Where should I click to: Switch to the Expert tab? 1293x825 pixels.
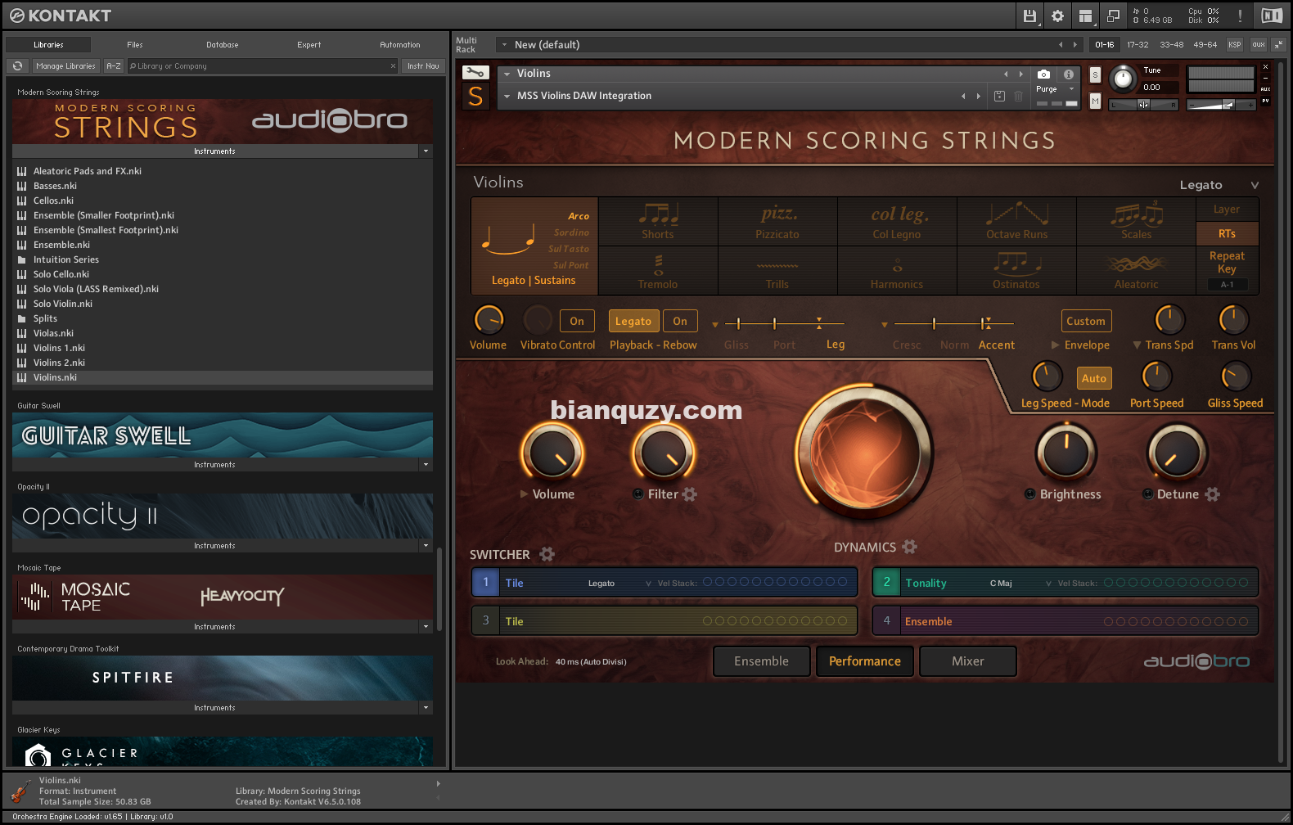pyautogui.click(x=309, y=45)
